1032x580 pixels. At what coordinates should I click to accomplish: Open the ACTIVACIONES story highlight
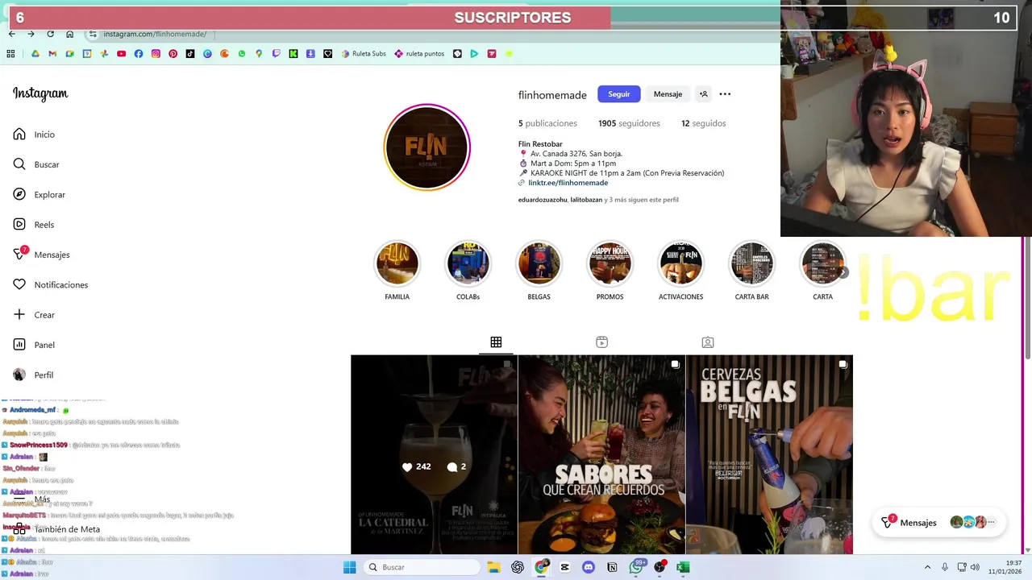pos(680,264)
